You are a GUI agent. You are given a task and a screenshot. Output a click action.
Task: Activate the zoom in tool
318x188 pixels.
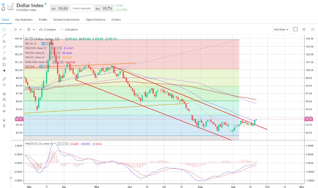click(4, 85)
